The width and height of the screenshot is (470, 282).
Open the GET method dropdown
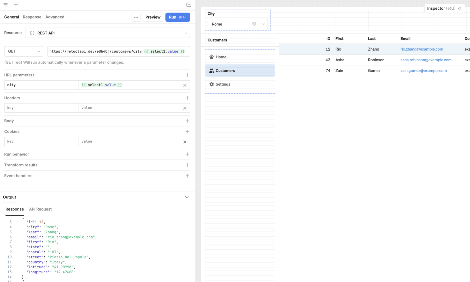coord(23,51)
